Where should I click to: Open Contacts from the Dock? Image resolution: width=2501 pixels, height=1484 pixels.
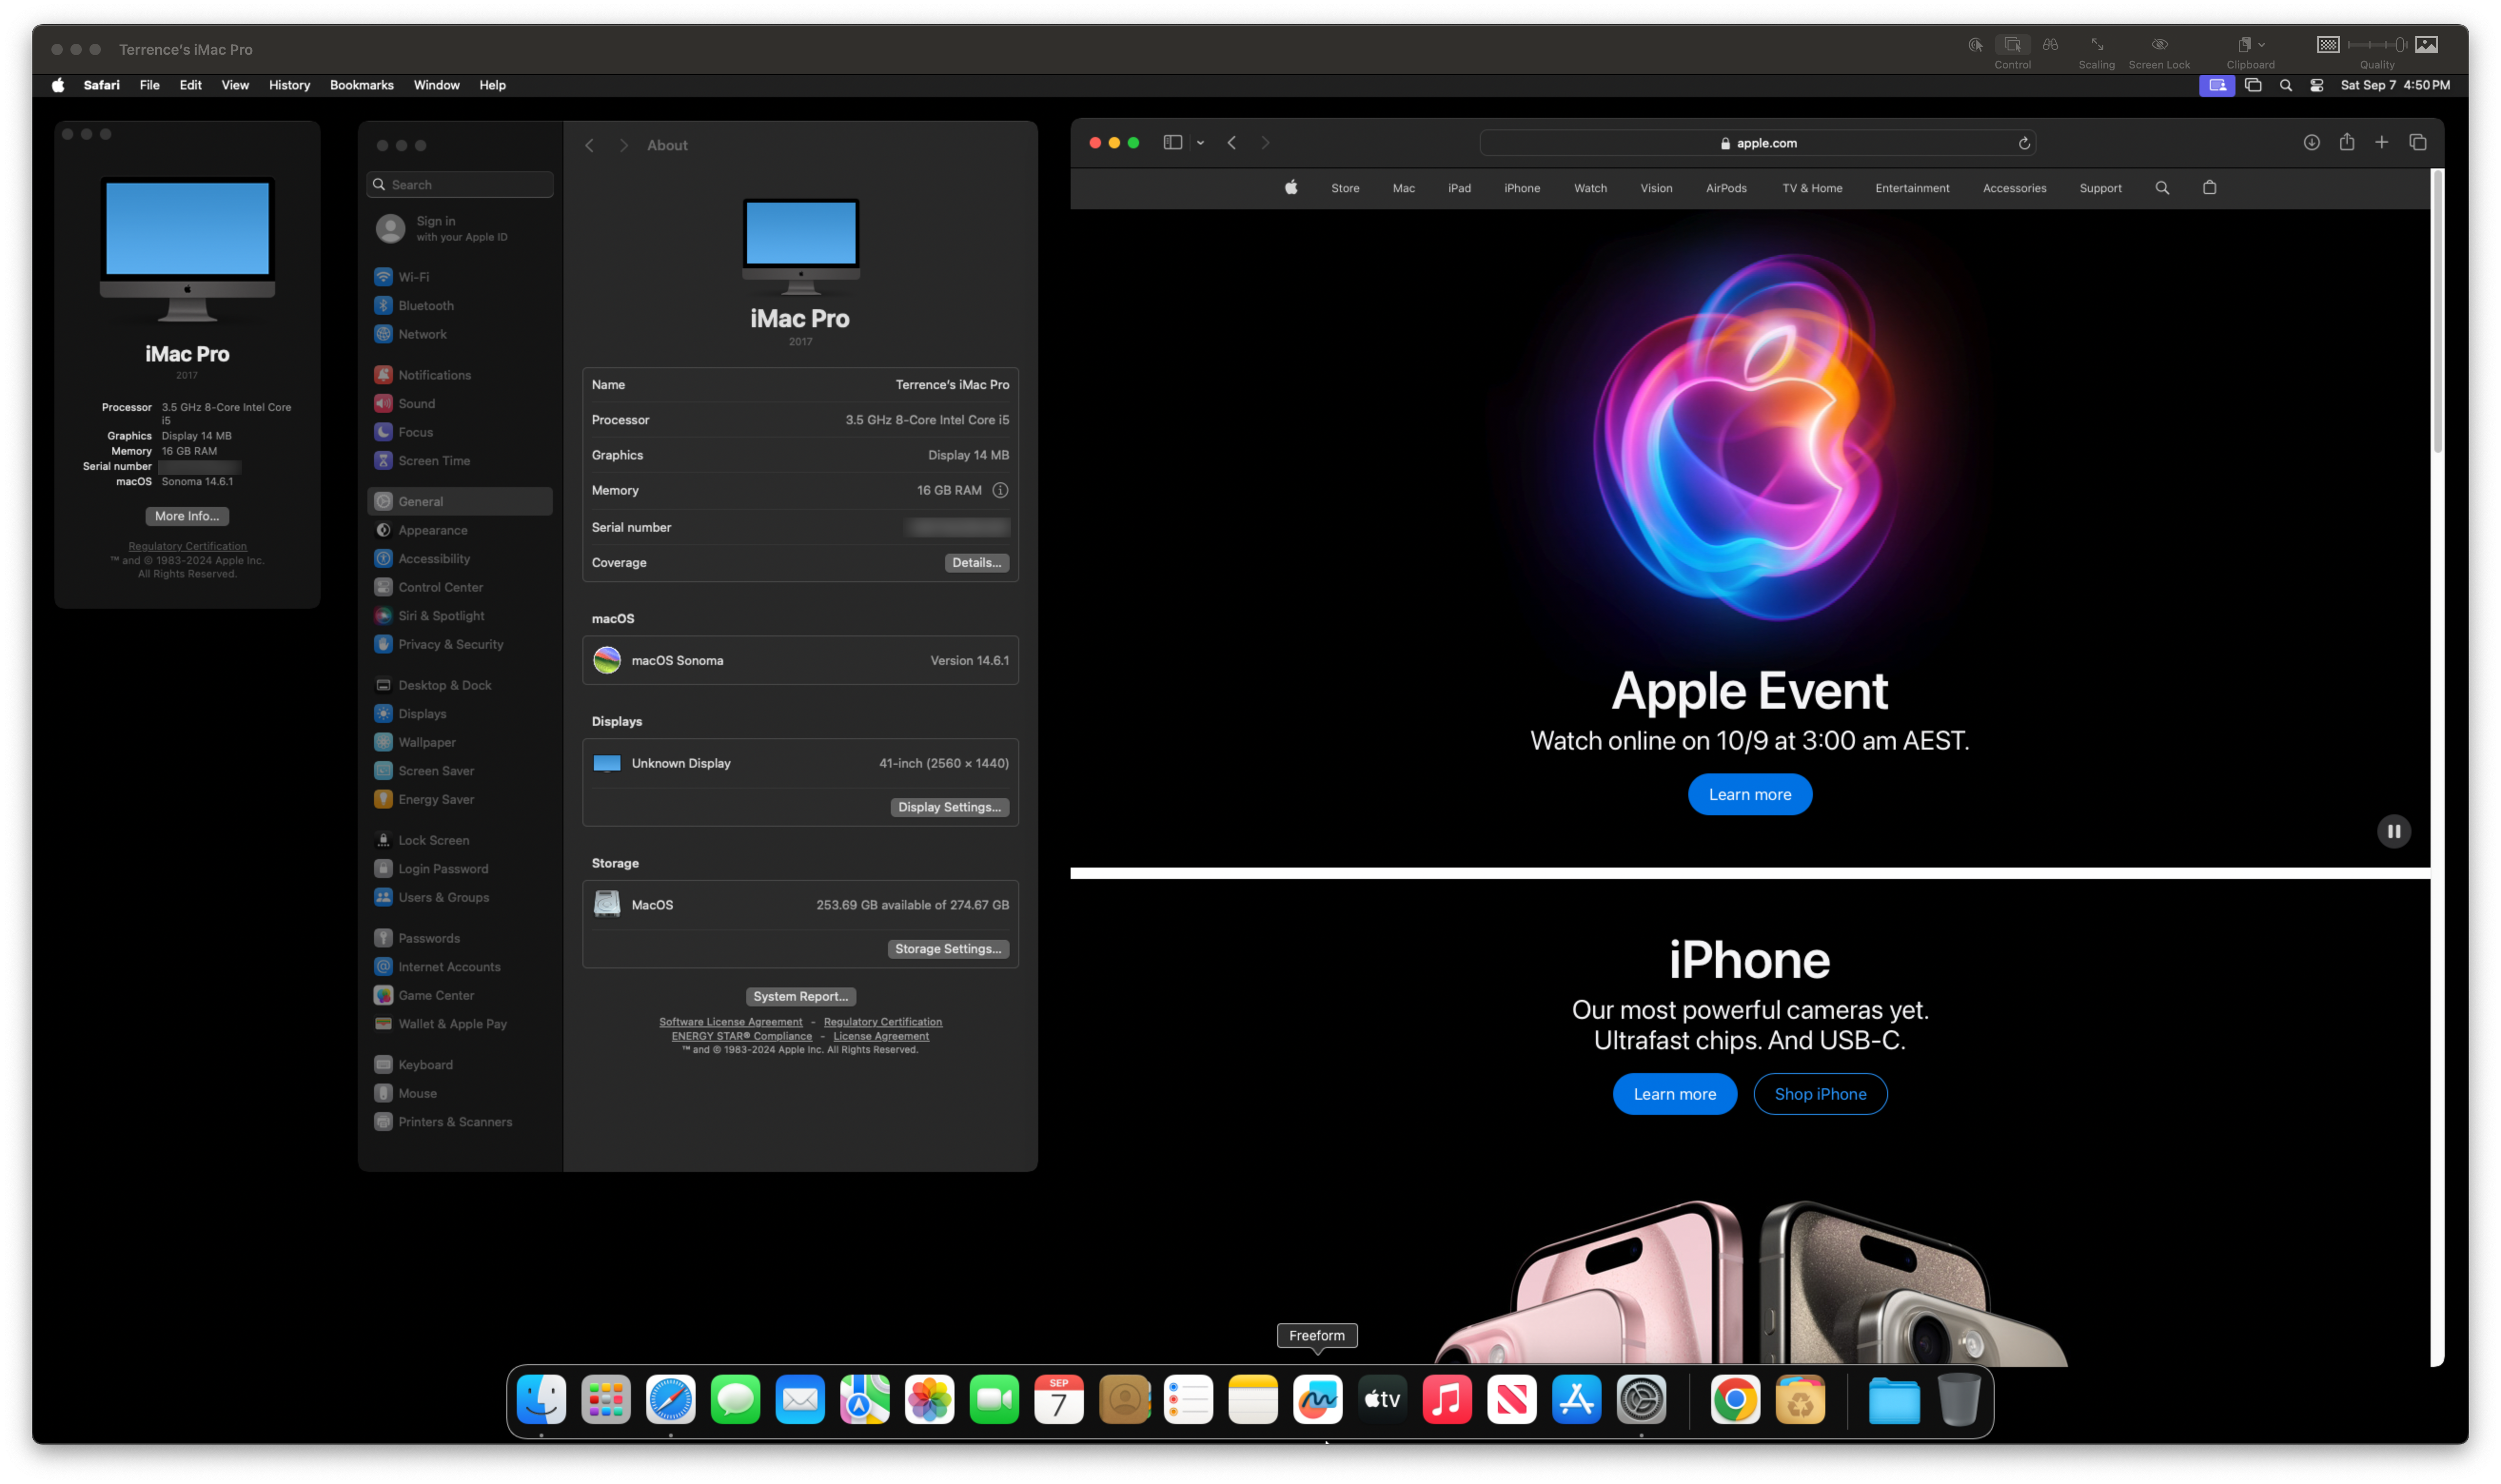click(1123, 1400)
